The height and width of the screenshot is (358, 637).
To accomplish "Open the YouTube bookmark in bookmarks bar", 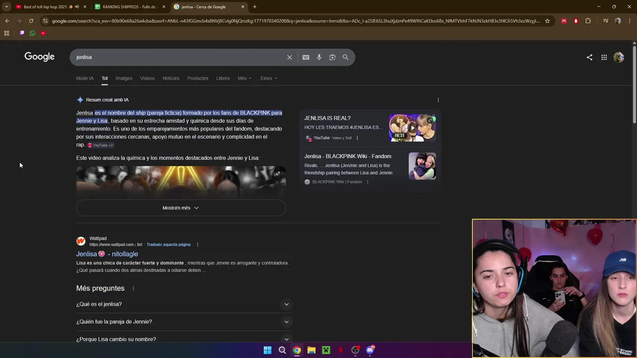I will click(x=43, y=33).
